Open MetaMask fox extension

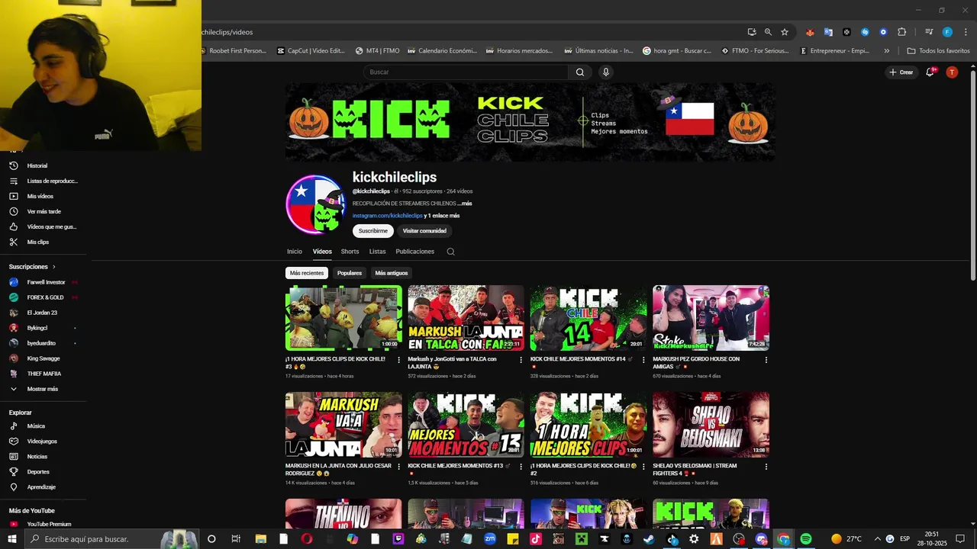(x=810, y=32)
